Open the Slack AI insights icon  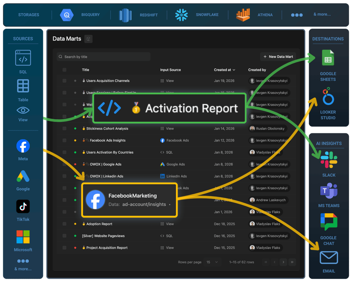(329, 160)
